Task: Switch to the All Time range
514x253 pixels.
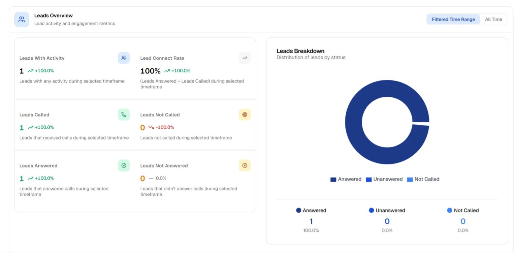Action: pyautogui.click(x=493, y=19)
